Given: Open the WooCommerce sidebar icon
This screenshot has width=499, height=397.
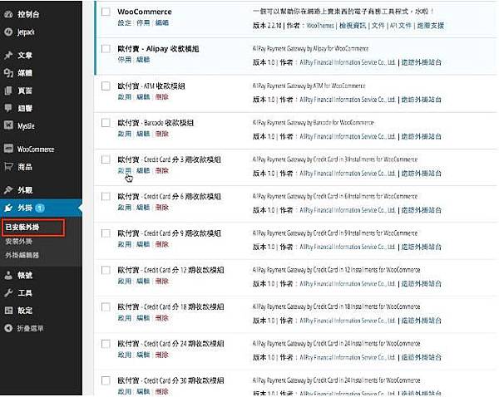Looking at the screenshot, I should [x=8, y=149].
